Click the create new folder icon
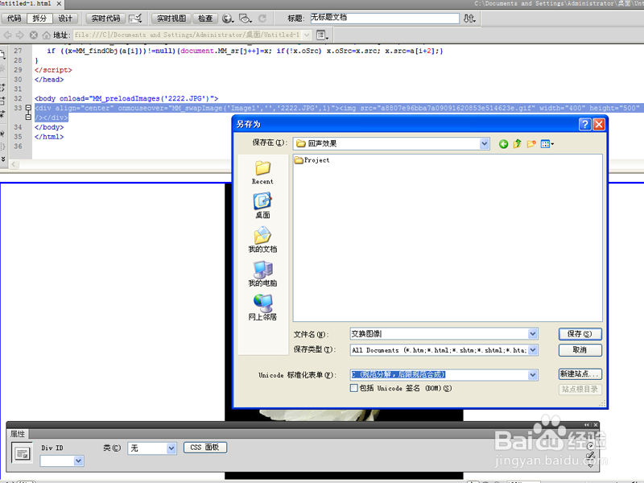 pyautogui.click(x=531, y=144)
